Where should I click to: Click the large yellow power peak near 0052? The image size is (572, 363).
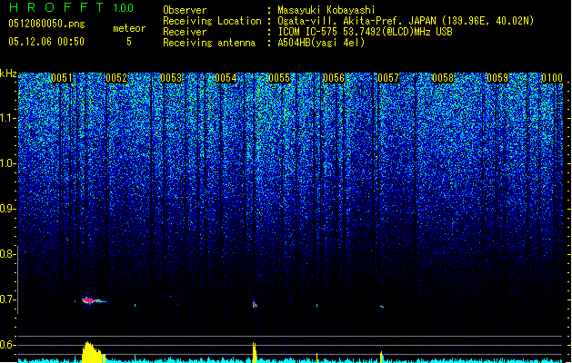93,352
